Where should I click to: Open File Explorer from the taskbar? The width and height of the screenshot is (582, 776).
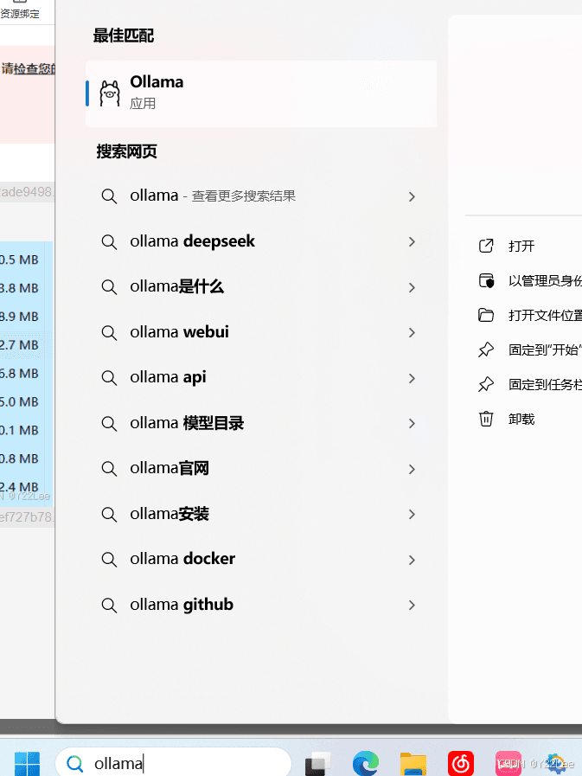[x=413, y=764]
